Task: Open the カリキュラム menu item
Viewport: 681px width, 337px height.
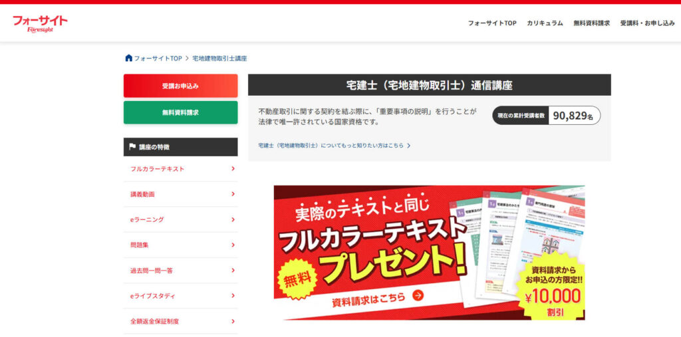Action: coord(545,23)
